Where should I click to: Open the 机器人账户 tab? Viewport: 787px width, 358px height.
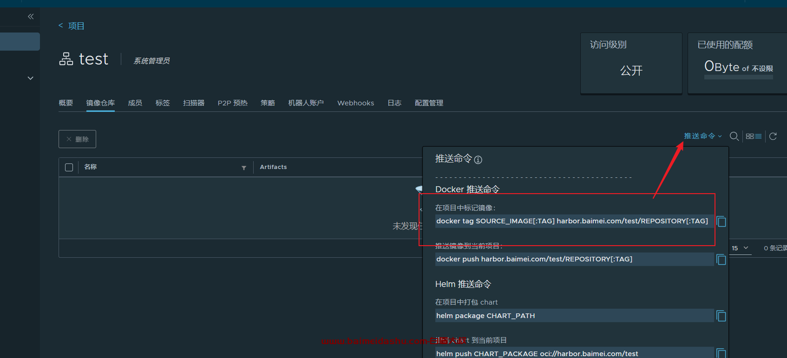coord(306,103)
